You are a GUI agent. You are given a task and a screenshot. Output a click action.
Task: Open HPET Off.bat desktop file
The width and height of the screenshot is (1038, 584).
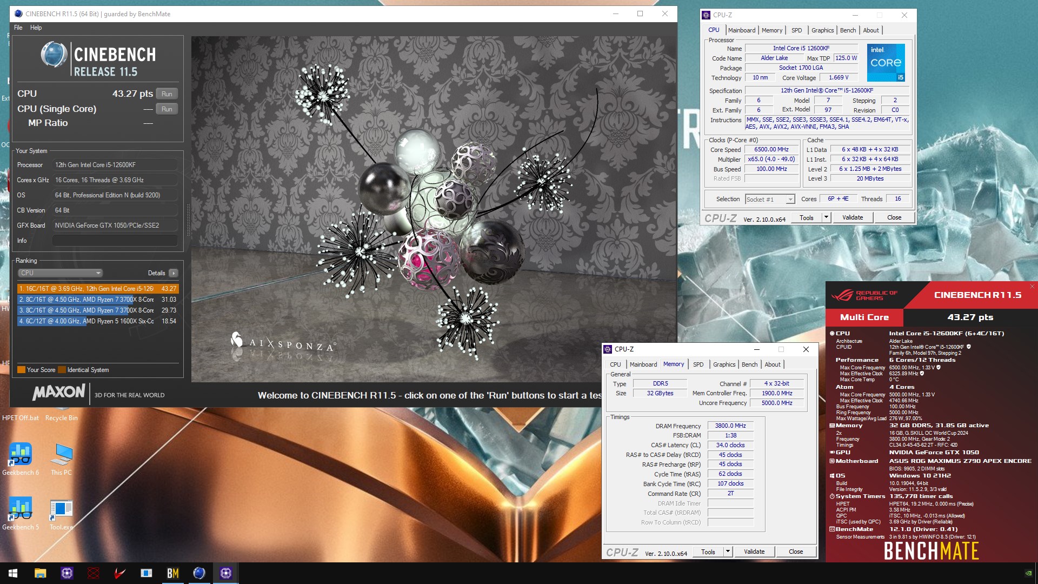pos(21,418)
